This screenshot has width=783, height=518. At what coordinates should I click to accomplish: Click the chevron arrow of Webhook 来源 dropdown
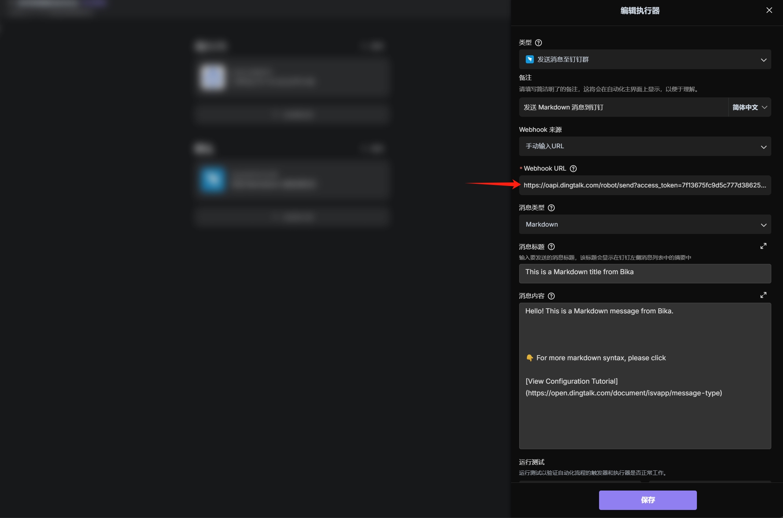764,147
